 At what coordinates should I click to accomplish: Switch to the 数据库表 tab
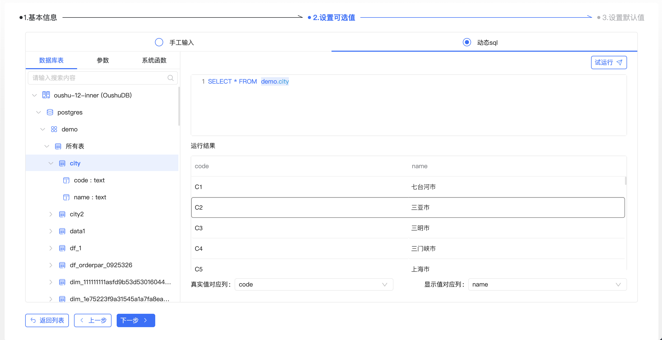(51, 60)
